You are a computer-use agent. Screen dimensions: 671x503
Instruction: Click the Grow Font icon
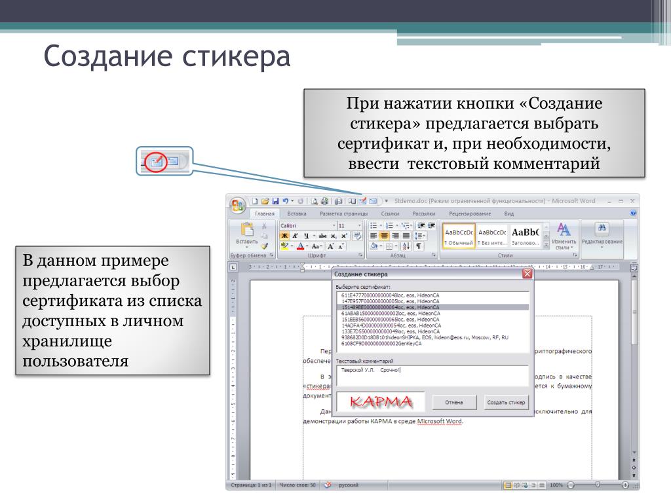point(330,246)
